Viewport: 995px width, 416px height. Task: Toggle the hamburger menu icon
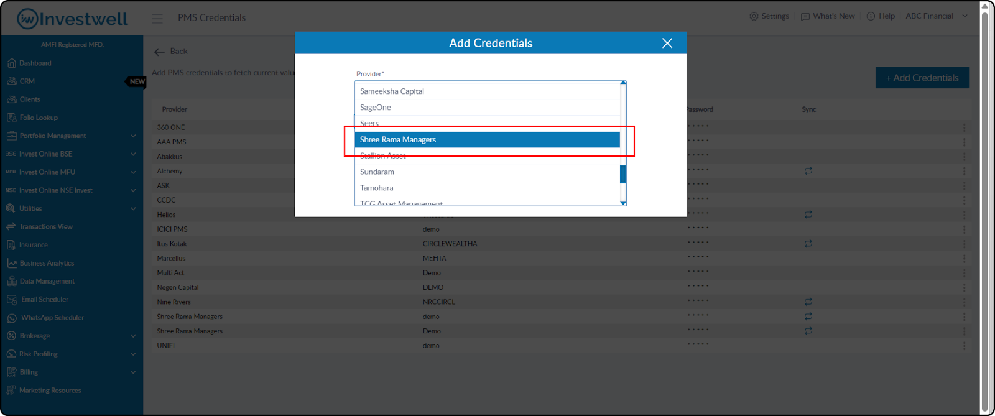157,19
